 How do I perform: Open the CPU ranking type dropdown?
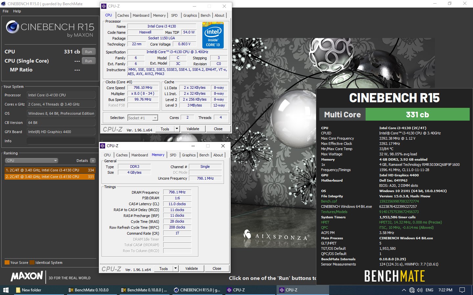(32, 161)
